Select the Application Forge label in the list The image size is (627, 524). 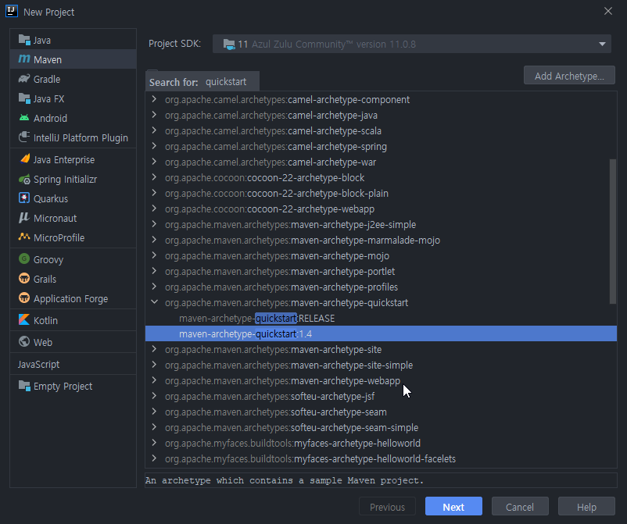click(71, 299)
